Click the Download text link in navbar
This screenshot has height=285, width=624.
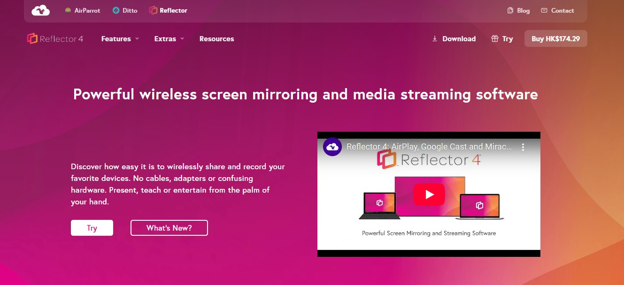click(459, 39)
